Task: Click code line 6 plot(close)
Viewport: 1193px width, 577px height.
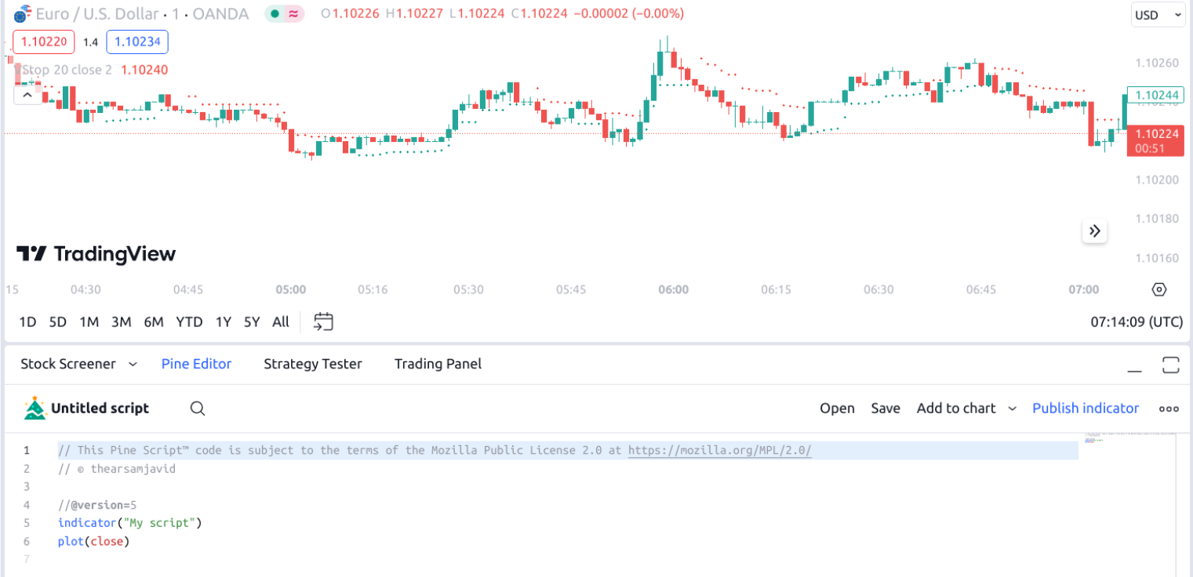Action: coord(93,541)
